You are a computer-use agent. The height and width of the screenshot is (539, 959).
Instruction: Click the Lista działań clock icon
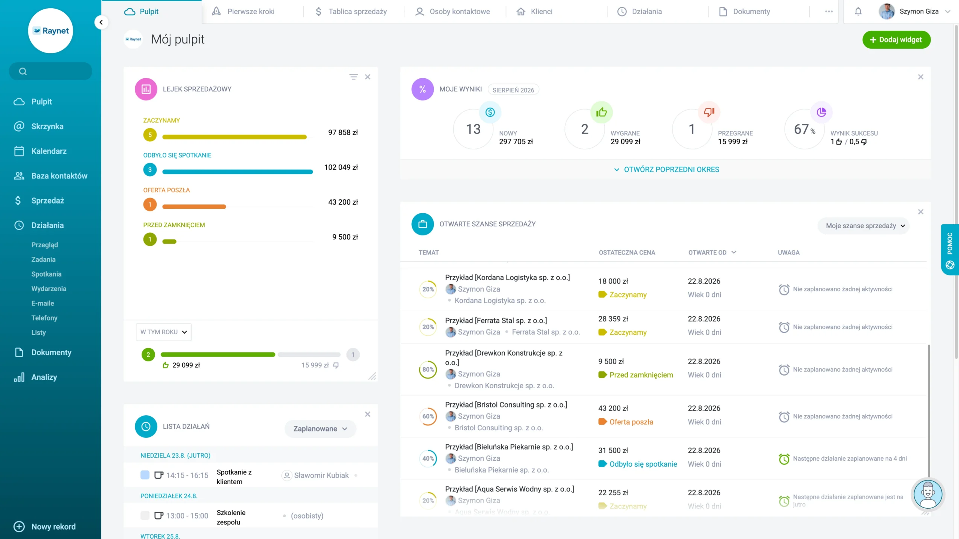[x=146, y=427]
